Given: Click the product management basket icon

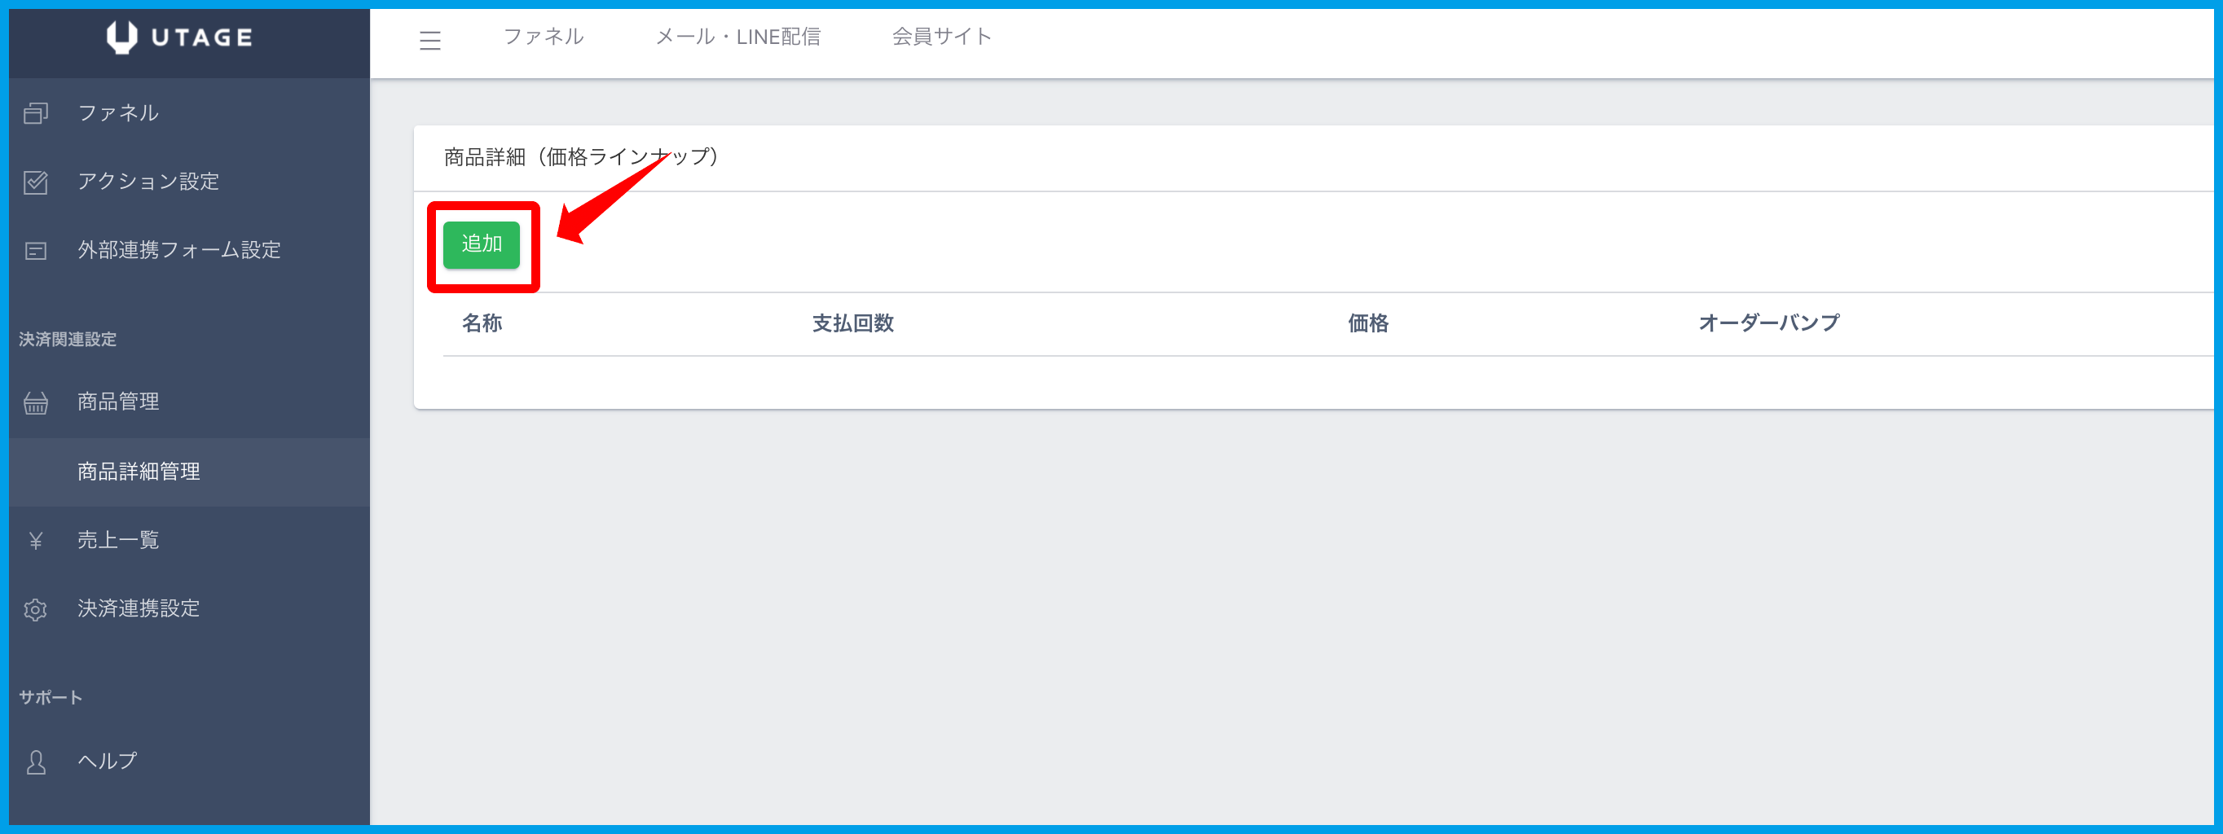Looking at the screenshot, I should coord(35,403).
